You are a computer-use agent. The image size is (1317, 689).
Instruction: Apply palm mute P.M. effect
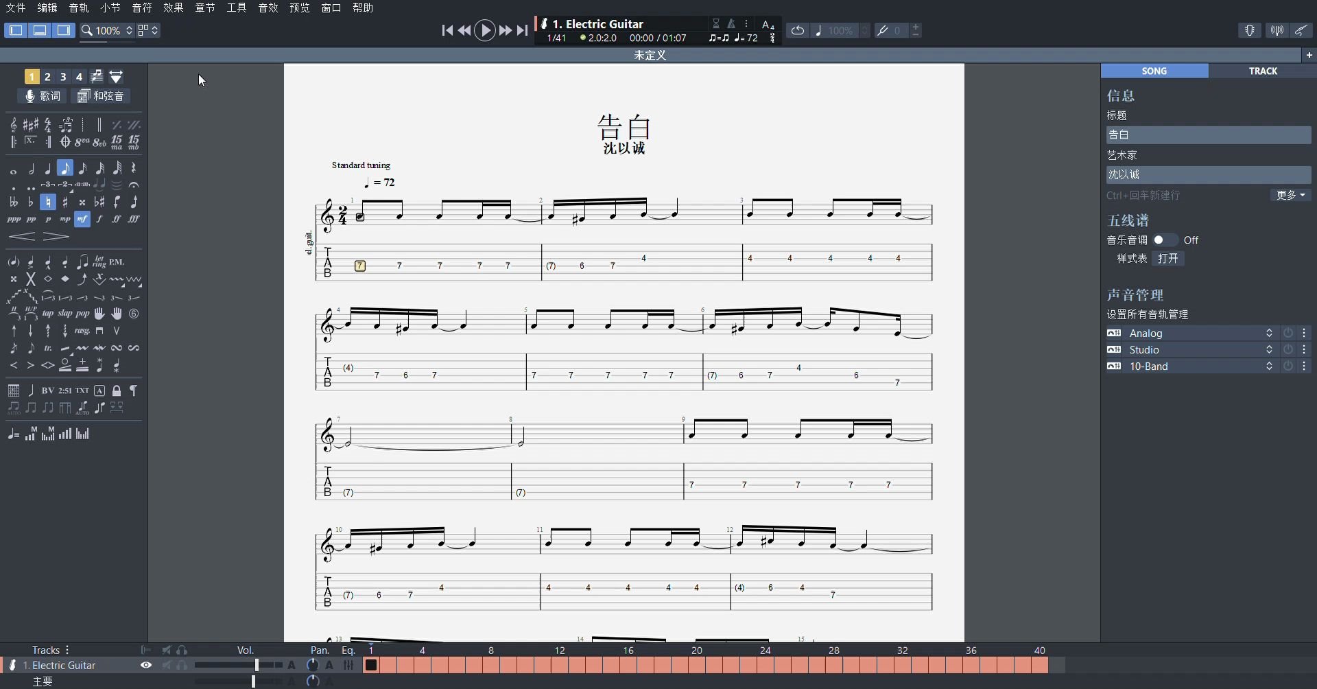pyautogui.click(x=117, y=261)
